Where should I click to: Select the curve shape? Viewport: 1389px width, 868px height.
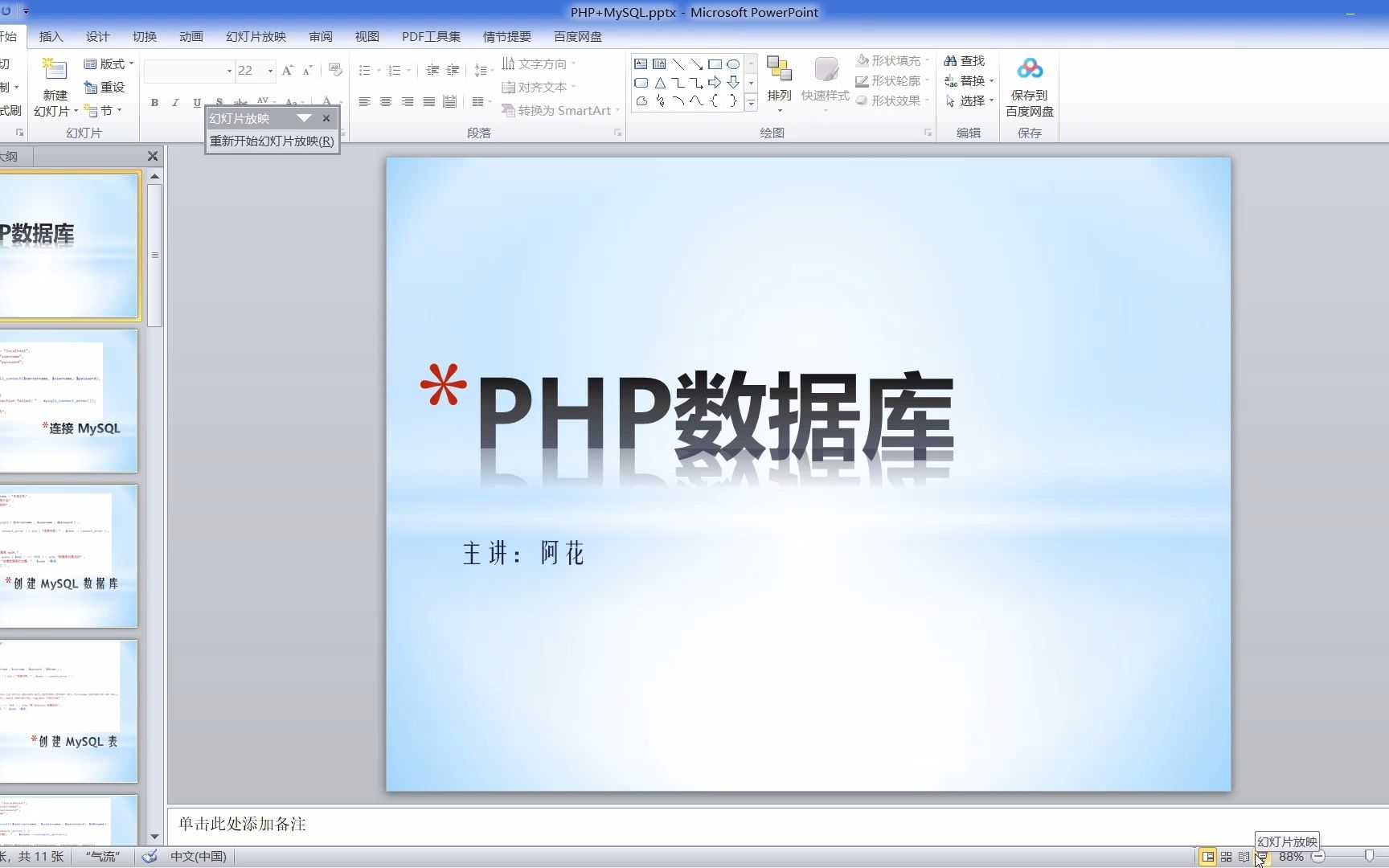696,100
